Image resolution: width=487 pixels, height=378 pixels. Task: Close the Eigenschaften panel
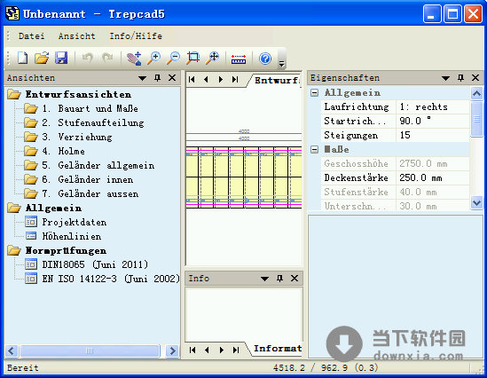click(475, 78)
